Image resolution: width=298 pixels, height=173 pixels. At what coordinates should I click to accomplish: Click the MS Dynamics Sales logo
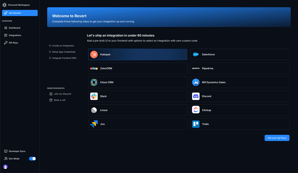pyautogui.click(x=196, y=82)
